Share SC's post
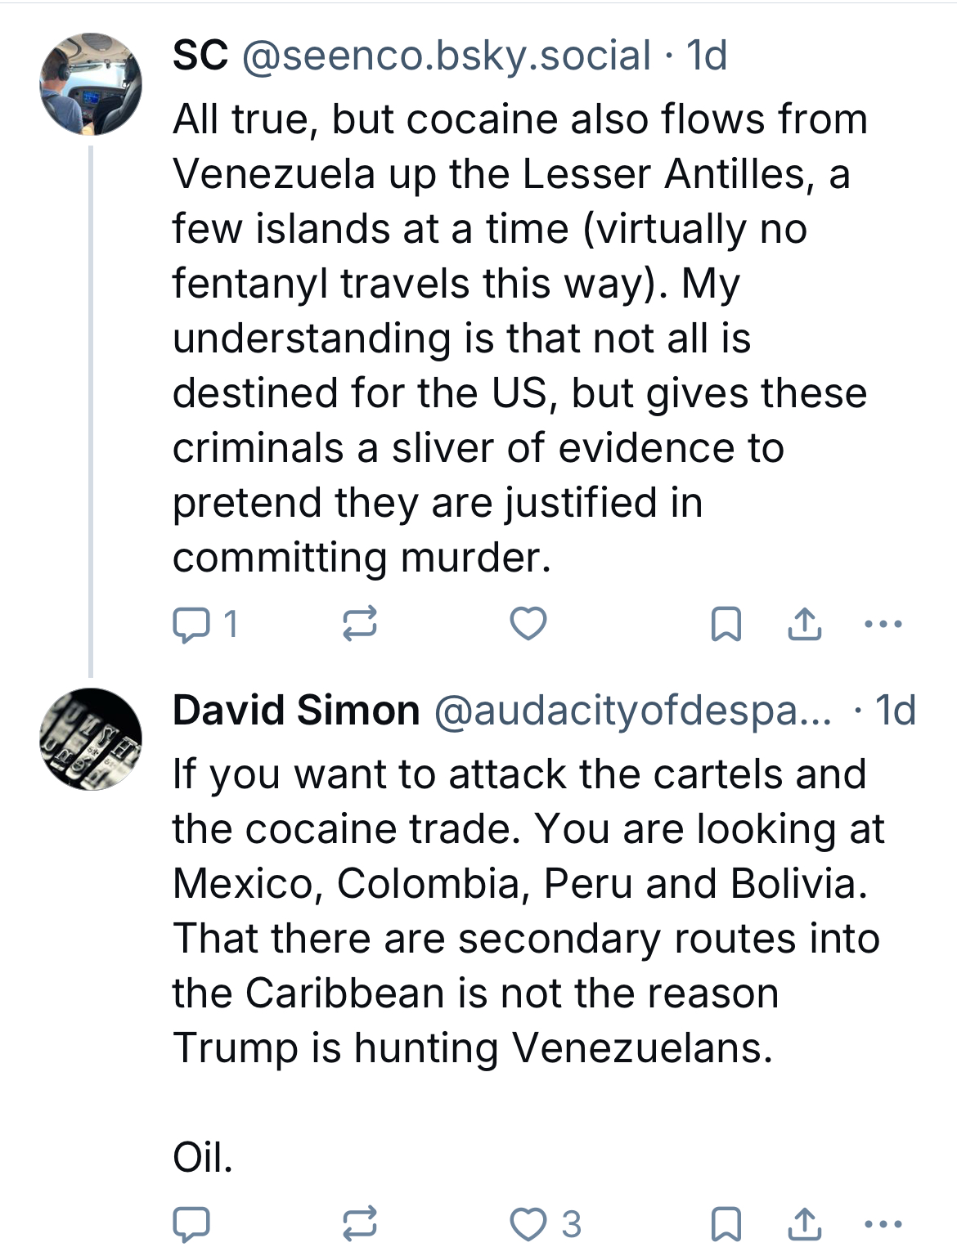The image size is (957, 1247). (805, 625)
